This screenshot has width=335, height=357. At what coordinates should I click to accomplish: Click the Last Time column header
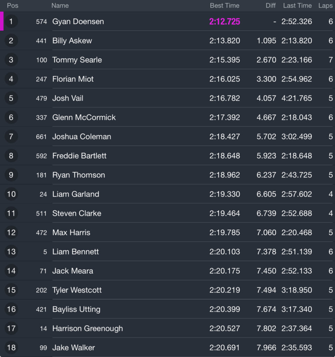pos(297,6)
